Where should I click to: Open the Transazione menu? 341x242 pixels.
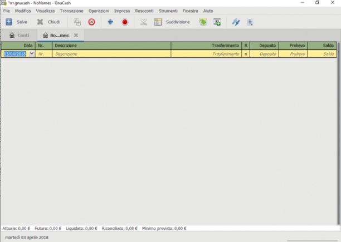71,11
